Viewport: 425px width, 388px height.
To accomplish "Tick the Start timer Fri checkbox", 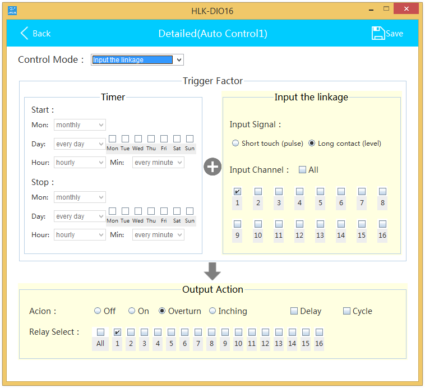I will pyautogui.click(x=164, y=138).
